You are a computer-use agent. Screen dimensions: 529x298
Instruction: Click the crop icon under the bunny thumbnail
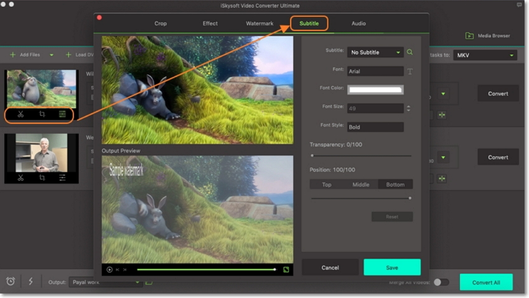(42, 115)
